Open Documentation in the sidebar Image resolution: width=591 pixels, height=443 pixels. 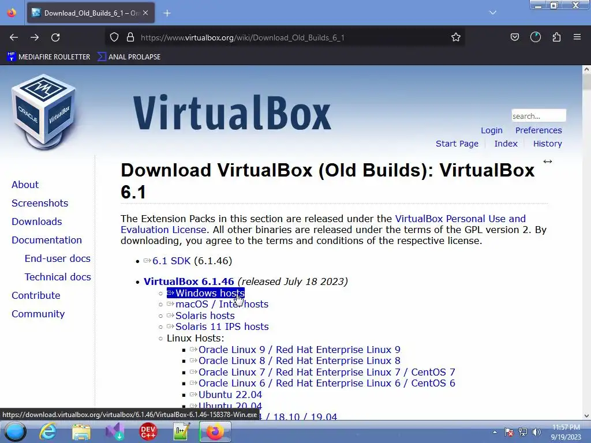pyautogui.click(x=47, y=240)
